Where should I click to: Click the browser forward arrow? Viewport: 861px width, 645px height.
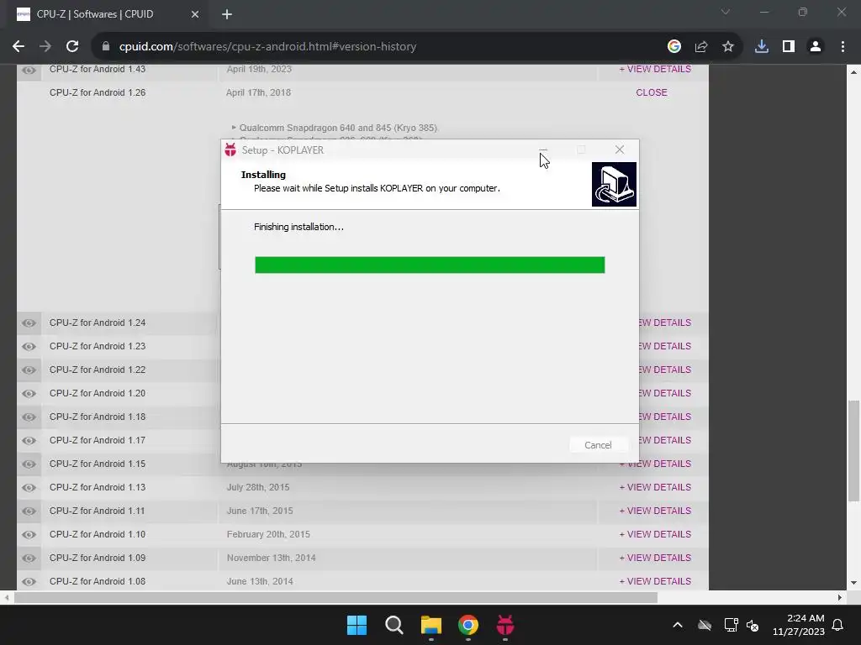[45, 47]
